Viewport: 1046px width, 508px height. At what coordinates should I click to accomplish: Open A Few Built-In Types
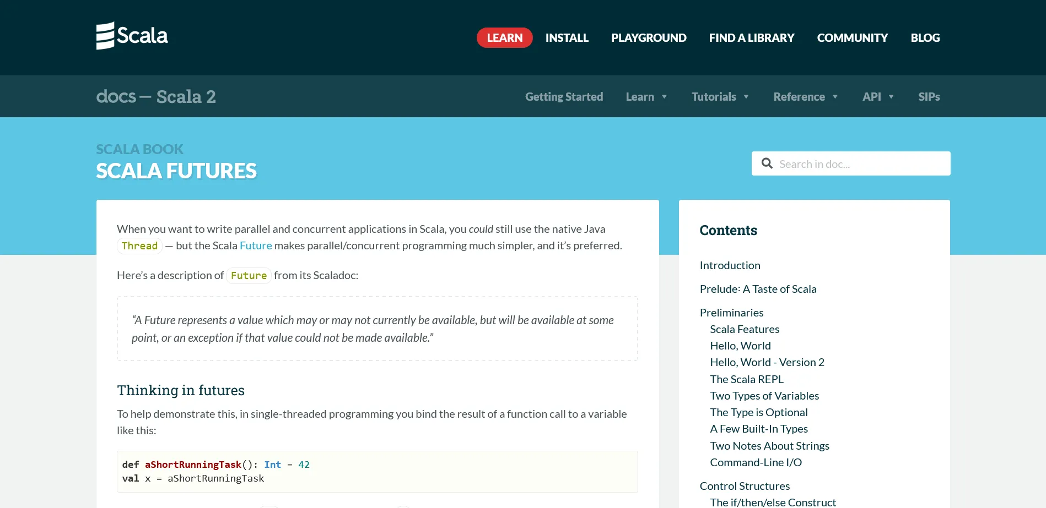click(x=759, y=429)
